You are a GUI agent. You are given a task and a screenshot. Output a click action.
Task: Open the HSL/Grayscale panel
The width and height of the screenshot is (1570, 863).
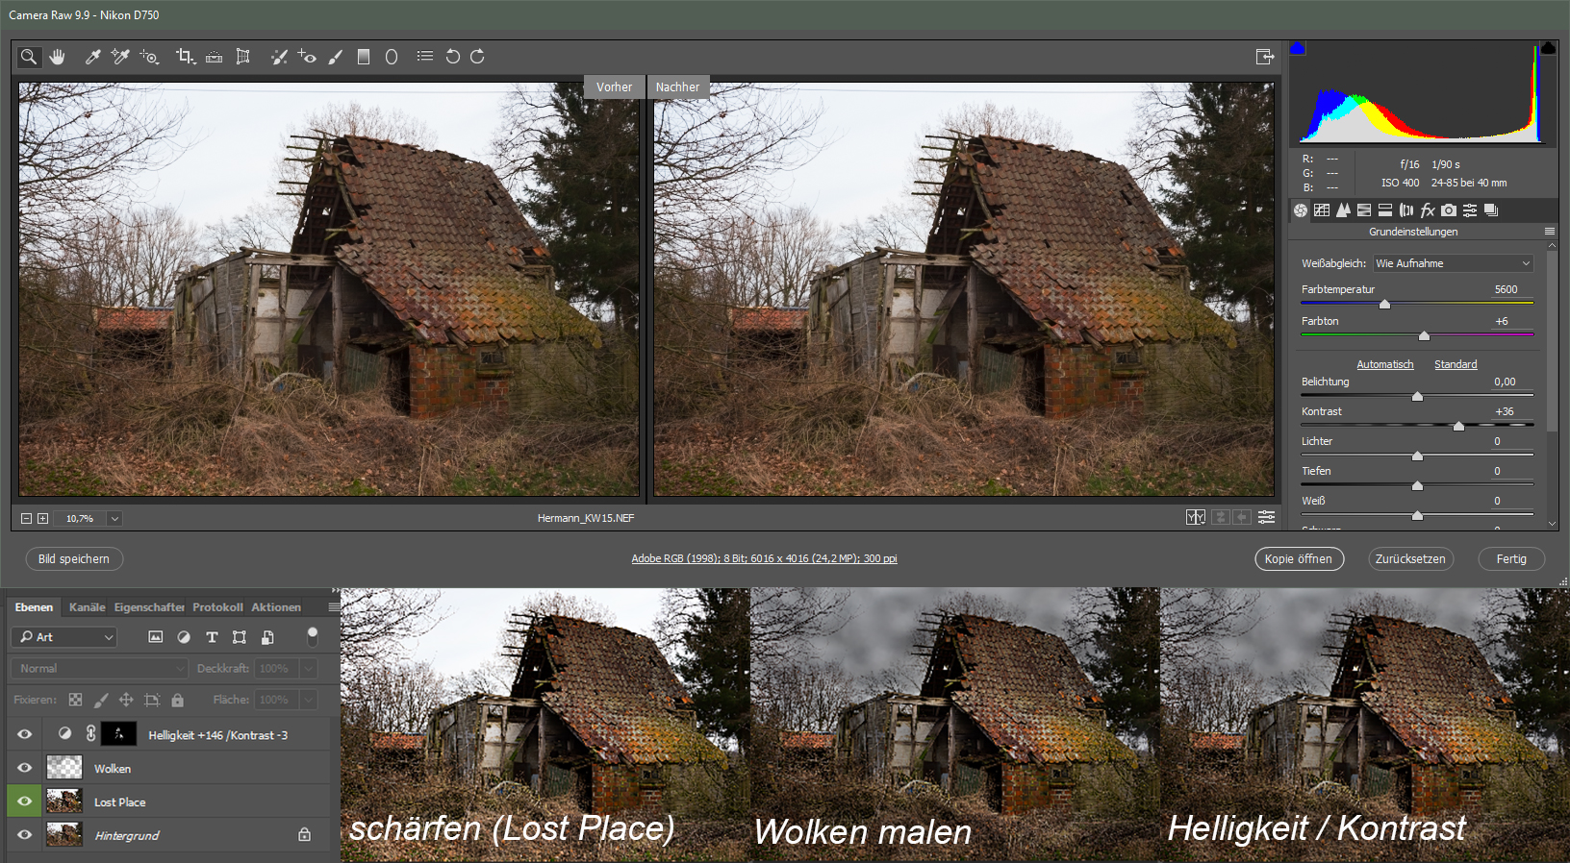coord(1364,210)
